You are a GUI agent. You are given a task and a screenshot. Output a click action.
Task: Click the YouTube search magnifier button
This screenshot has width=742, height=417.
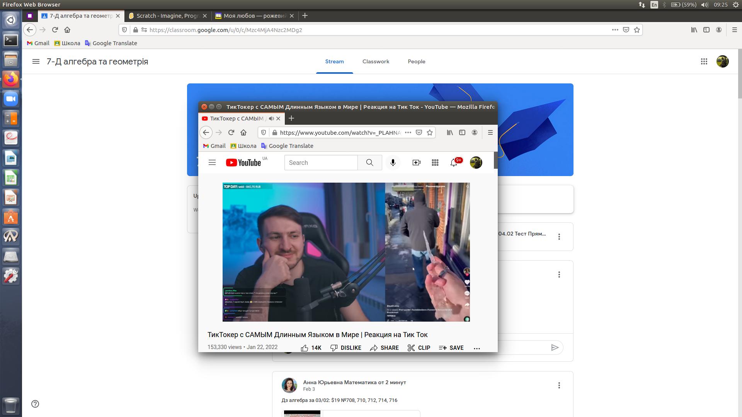(369, 163)
